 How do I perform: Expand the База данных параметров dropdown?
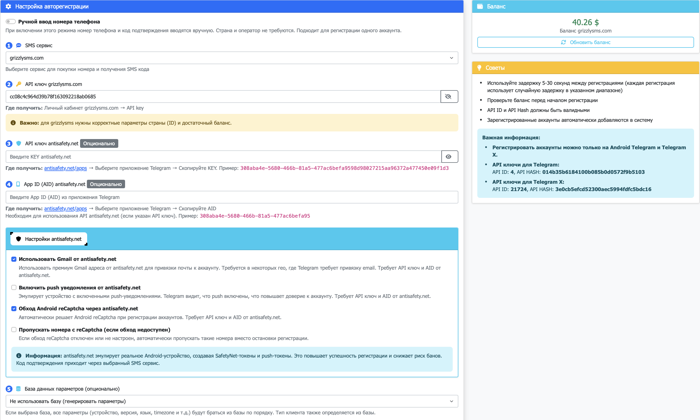pyautogui.click(x=231, y=401)
